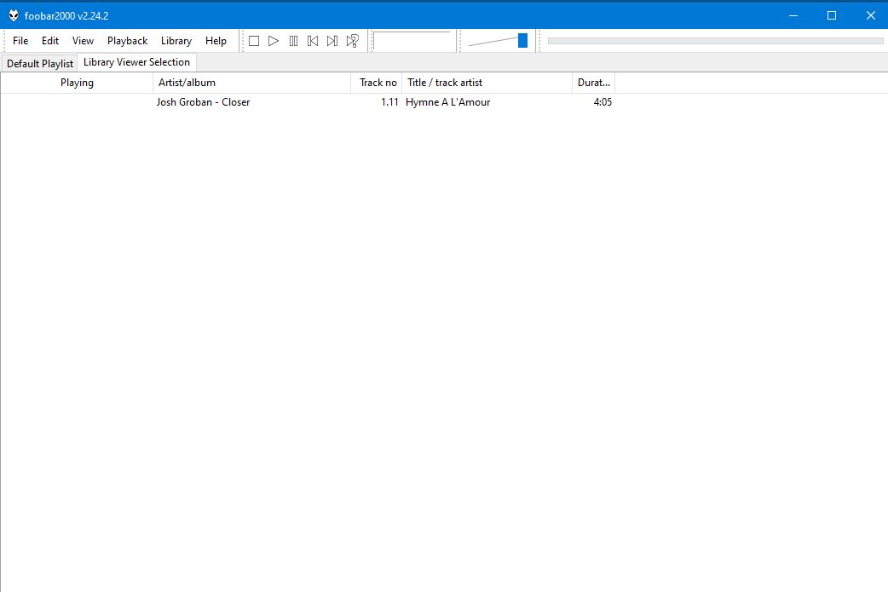Open the Library menu
This screenshot has width=888, height=592.
click(176, 41)
